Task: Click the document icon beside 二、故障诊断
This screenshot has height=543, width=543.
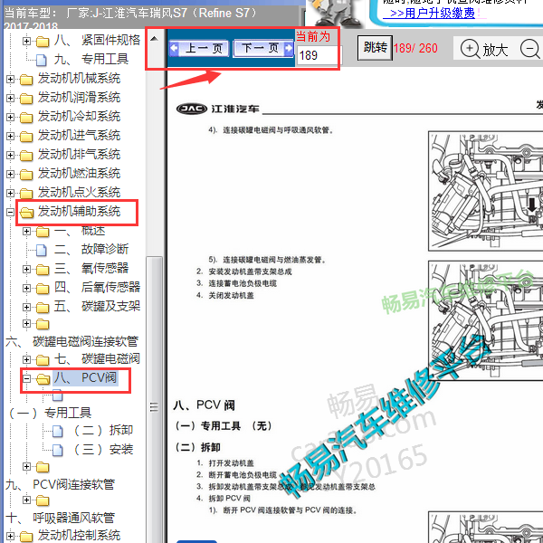Action: (x=42, y=250)
